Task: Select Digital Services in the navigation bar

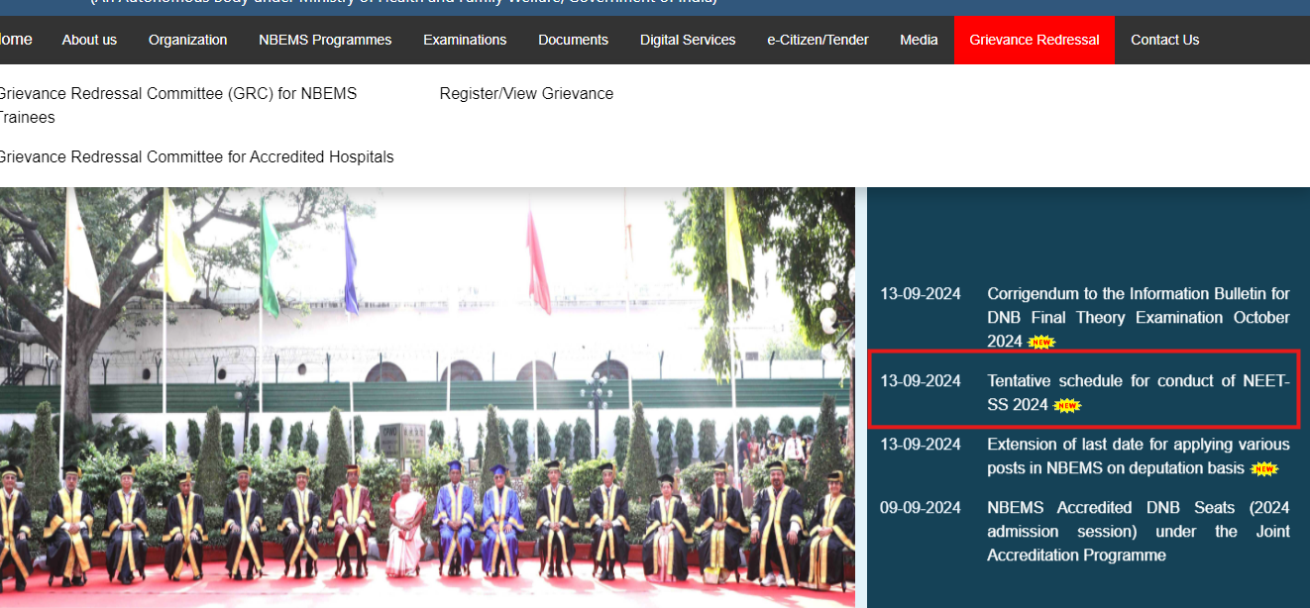Action: coord(688,40)
